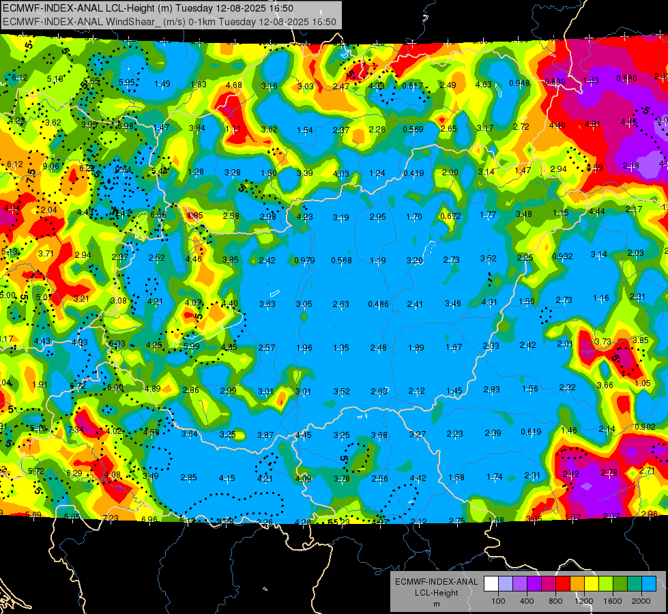Select the wind shear value 0.817
The width and height of the screenshot is (668, 614).
point(412,86)
